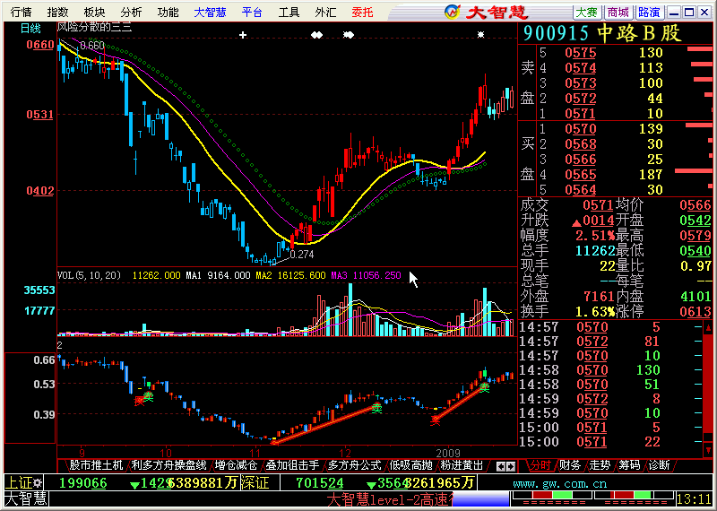717x511 pixels.
Task: Open the 平台 menu
Action: [252, 12]
